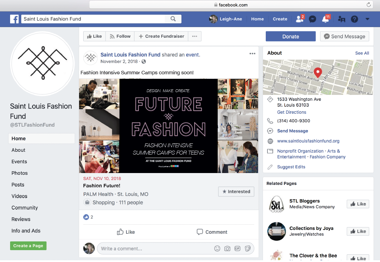Like the Collections by Joya page
This screenshot has width=380, height=262.
pyautogui.click(x=358, y=231)
